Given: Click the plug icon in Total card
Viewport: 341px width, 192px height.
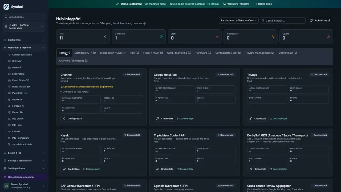Looking at the screenshot, I should point(105,37).
